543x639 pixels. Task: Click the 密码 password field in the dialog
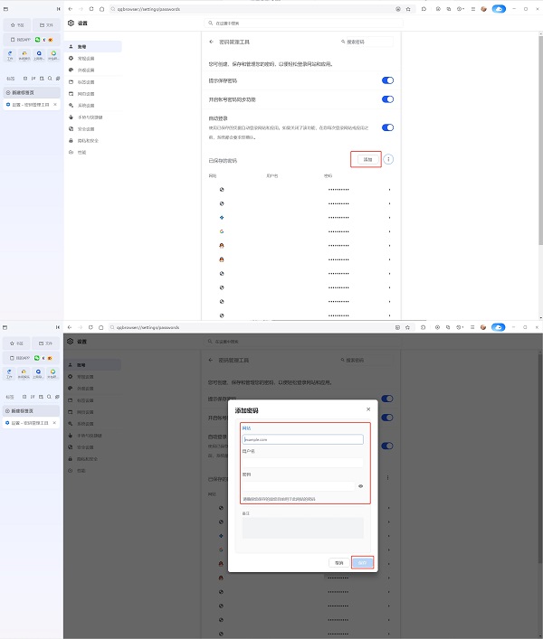coord(299,485)
